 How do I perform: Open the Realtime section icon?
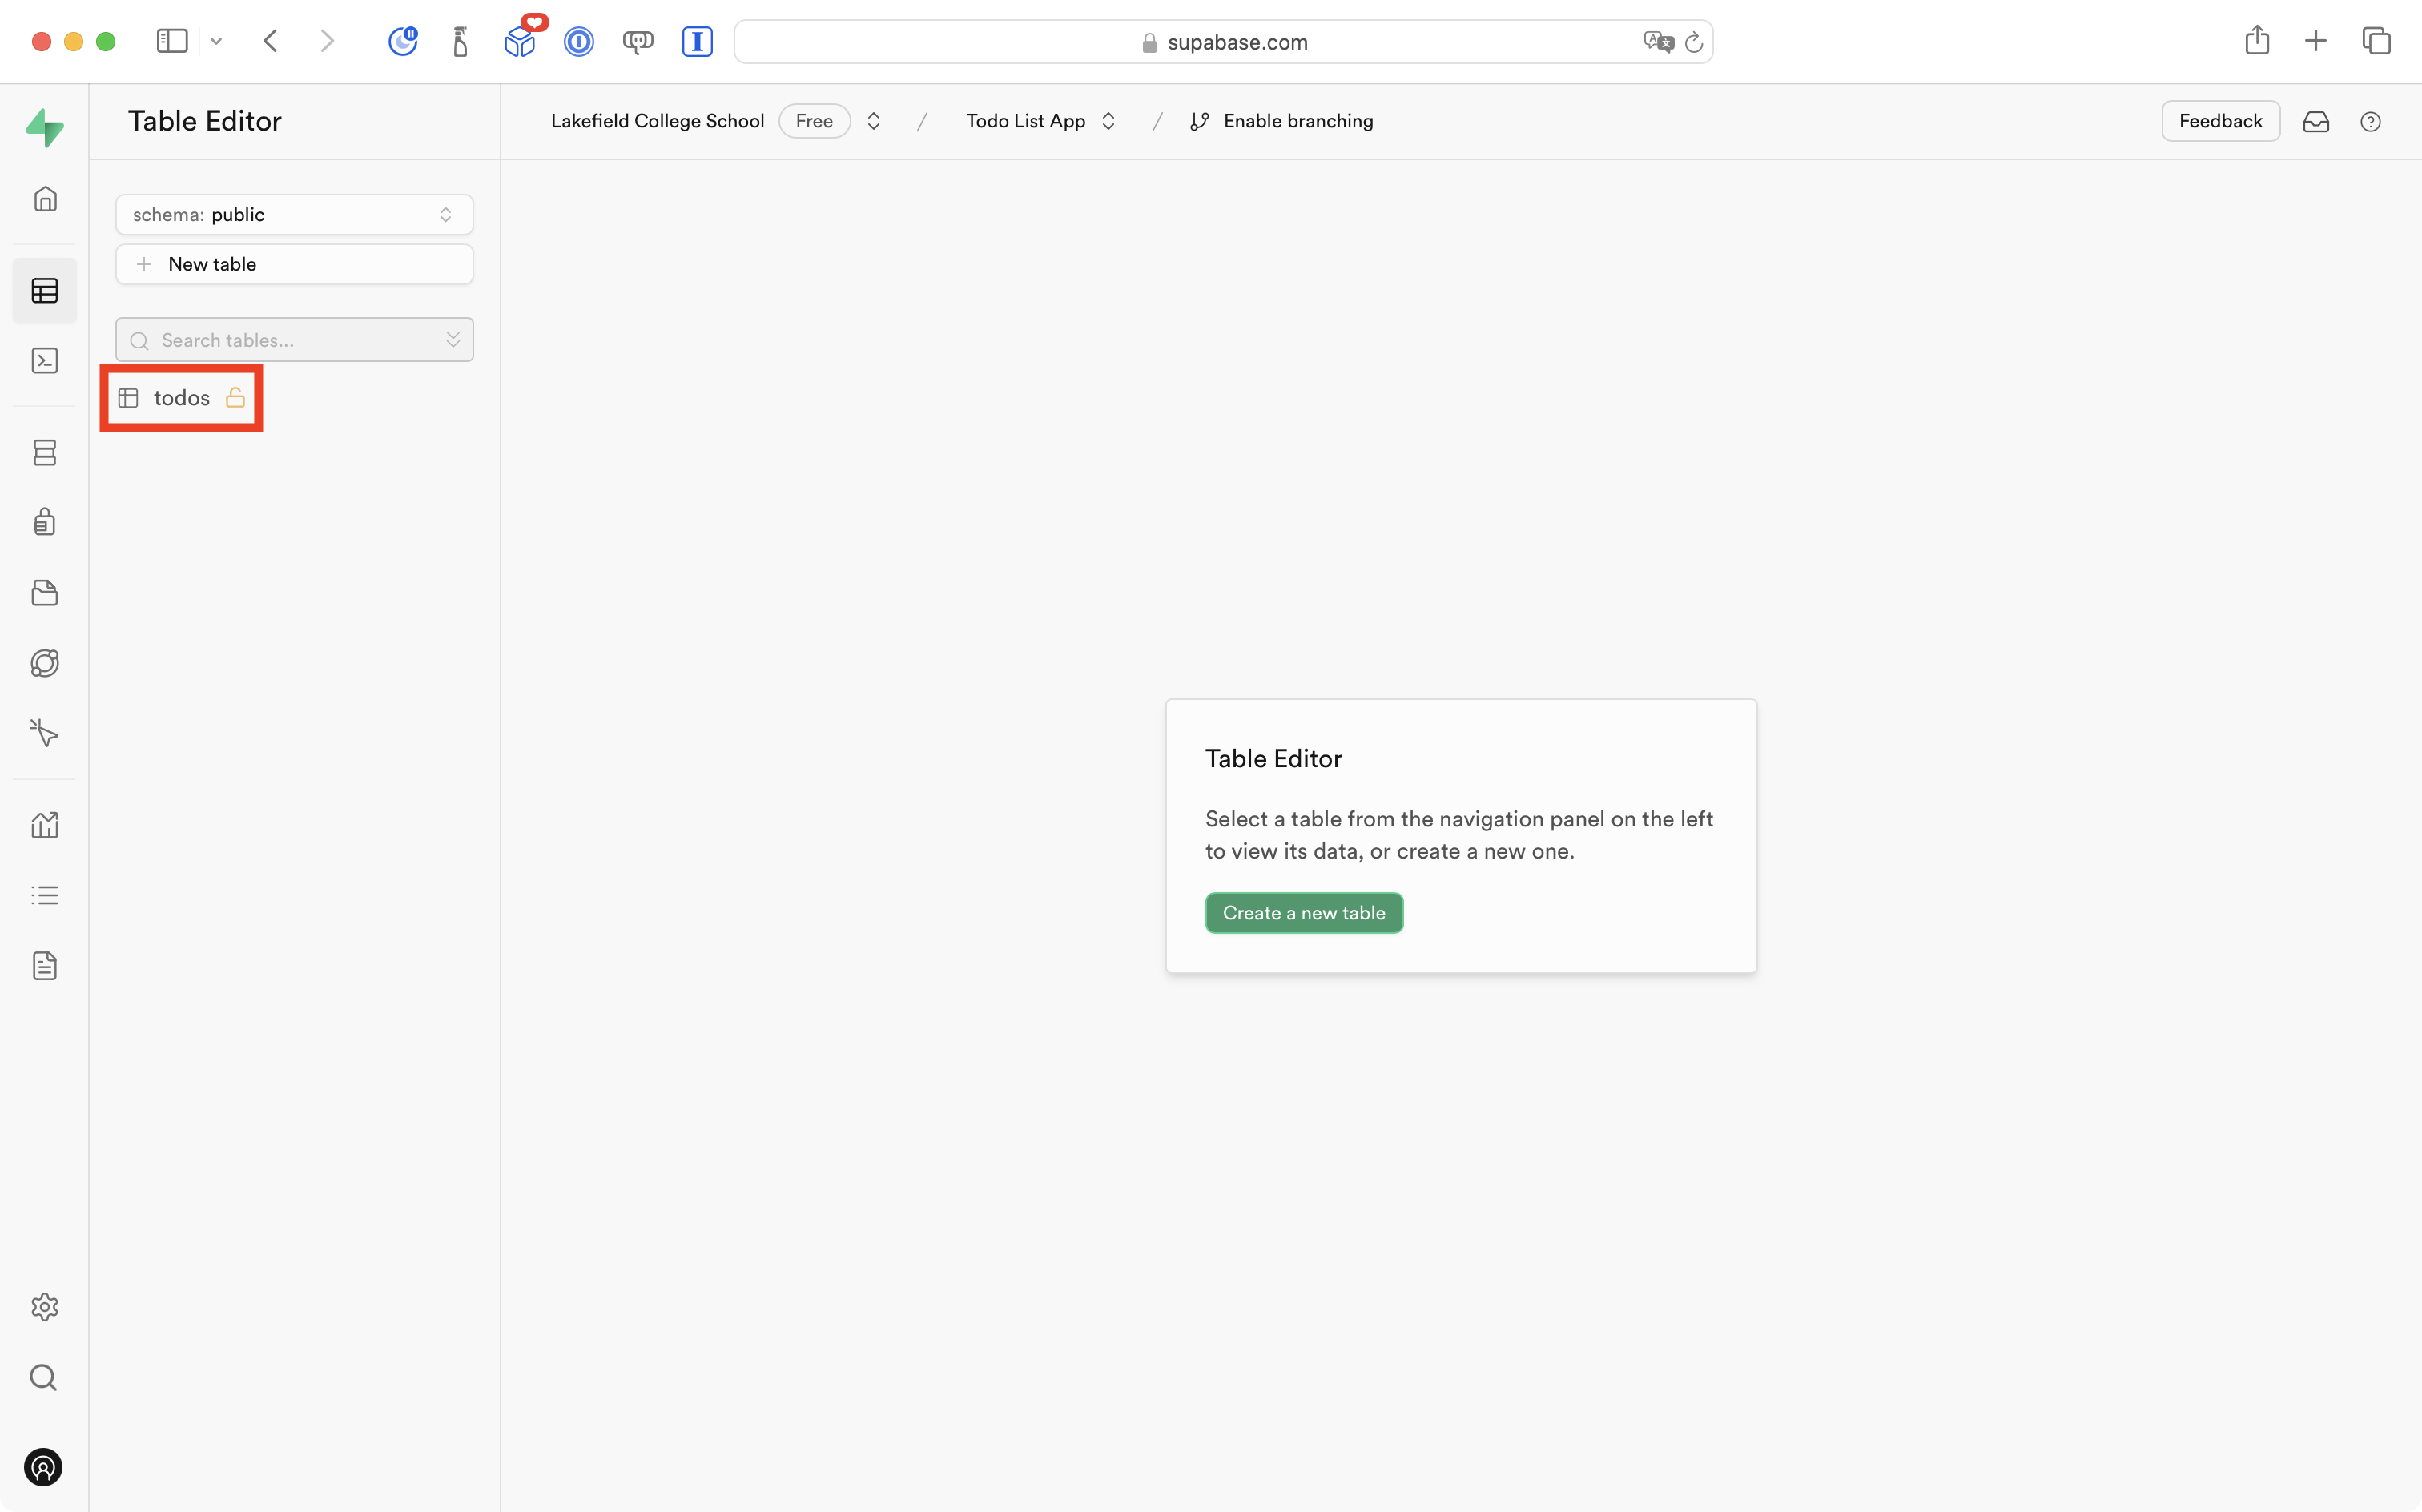tap(45, 662)
